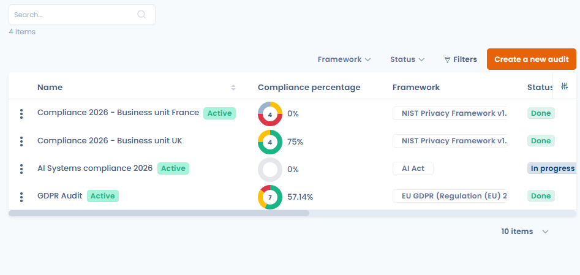
Task: Click the sort arrows on Name column
Action: tap(233, 88)
